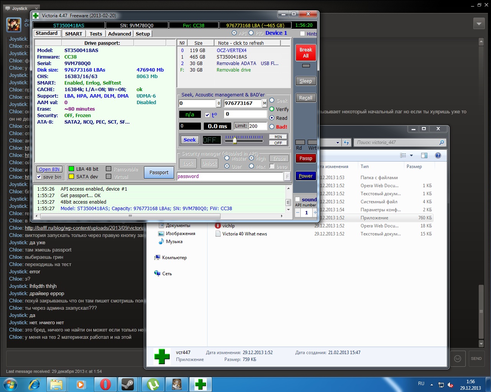
Task: Switch to the Setup tab
Action: pyautogui.click(x=143, y=34)
